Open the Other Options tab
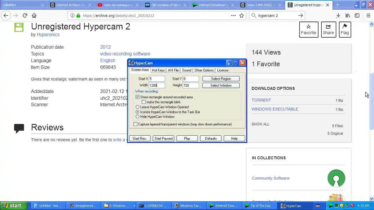 coord(204,70)
